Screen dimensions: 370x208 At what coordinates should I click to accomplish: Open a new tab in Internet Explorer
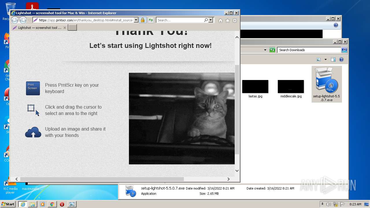coord(72,28)
